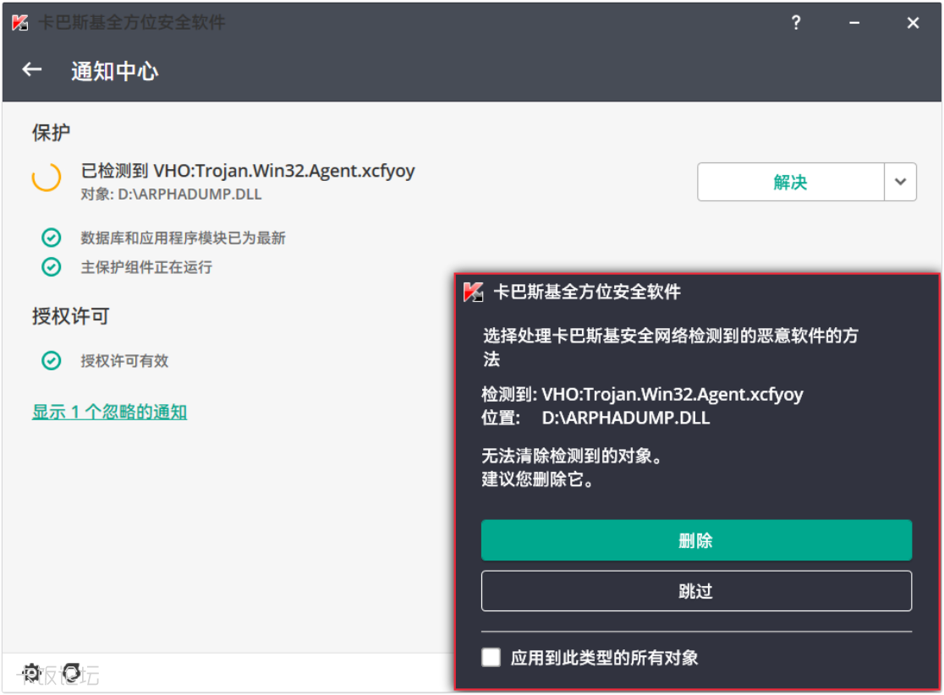
Task: Click the 数据库和应用程序模块已为最新 status text
Action: pyautogui.click(x=183, y=238)
